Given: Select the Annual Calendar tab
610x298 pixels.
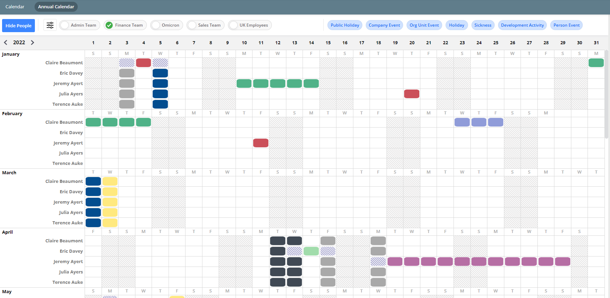Looking at the screenshot, I should pyautogui.click(x=56, y=7).
